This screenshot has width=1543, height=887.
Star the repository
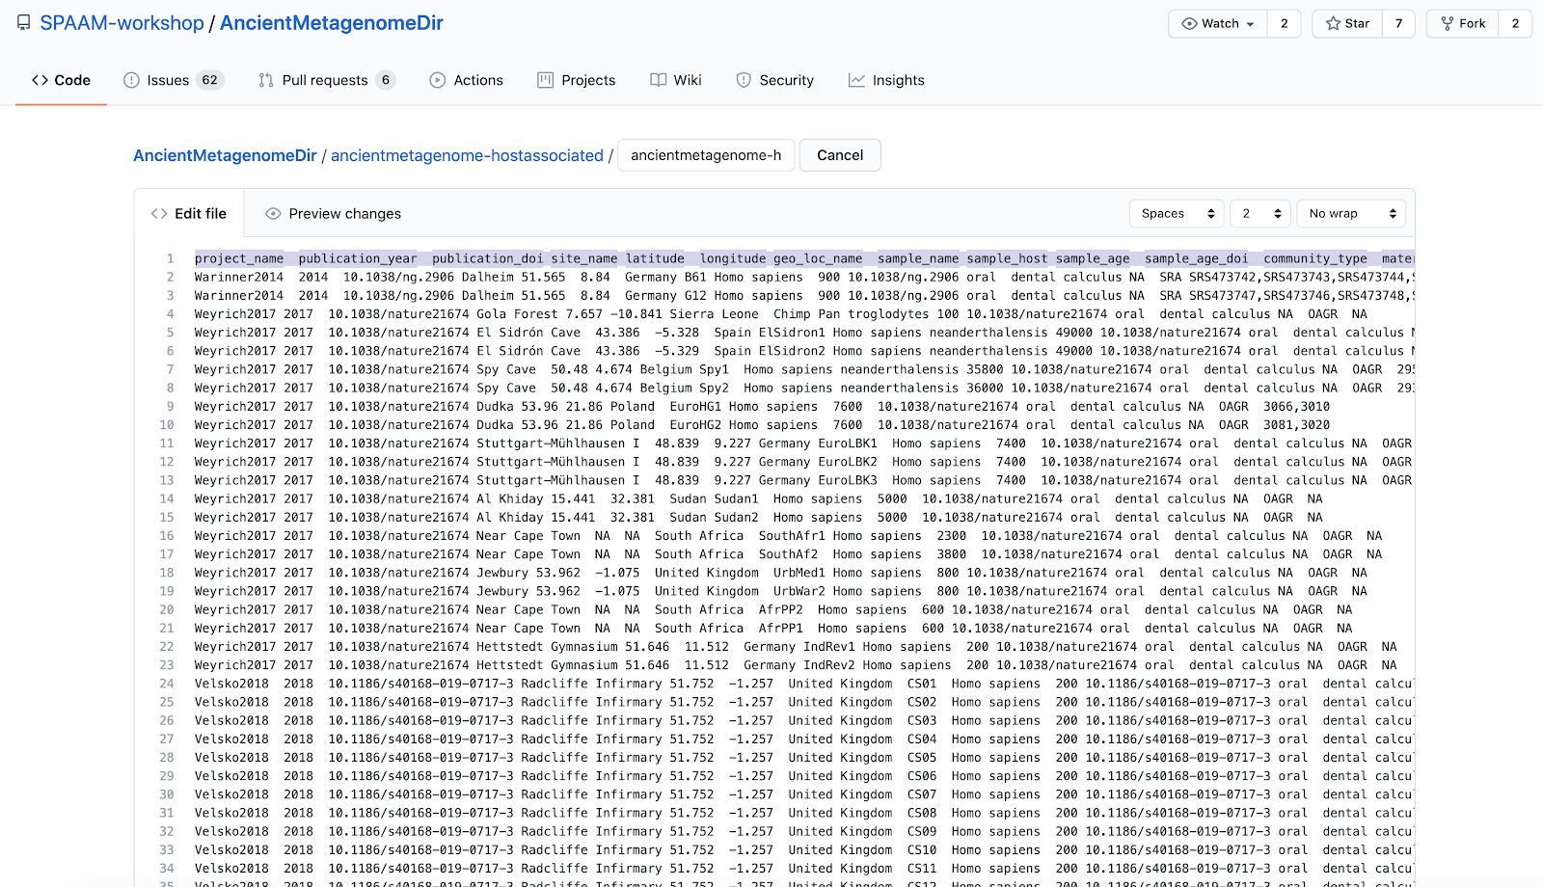(x=1347, y=23)
